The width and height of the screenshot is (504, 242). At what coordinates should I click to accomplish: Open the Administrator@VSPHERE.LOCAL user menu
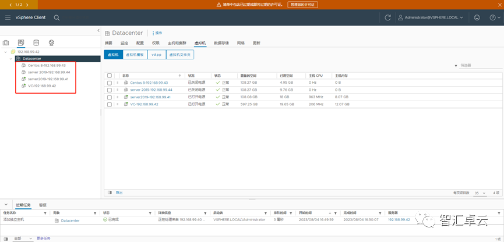[431, 17]
